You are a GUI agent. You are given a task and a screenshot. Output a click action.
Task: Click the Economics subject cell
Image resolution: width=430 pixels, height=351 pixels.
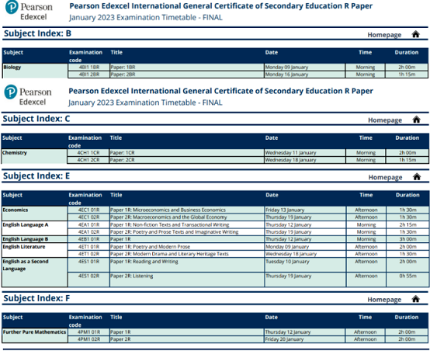pyautogui.click(x=35, y=214)
